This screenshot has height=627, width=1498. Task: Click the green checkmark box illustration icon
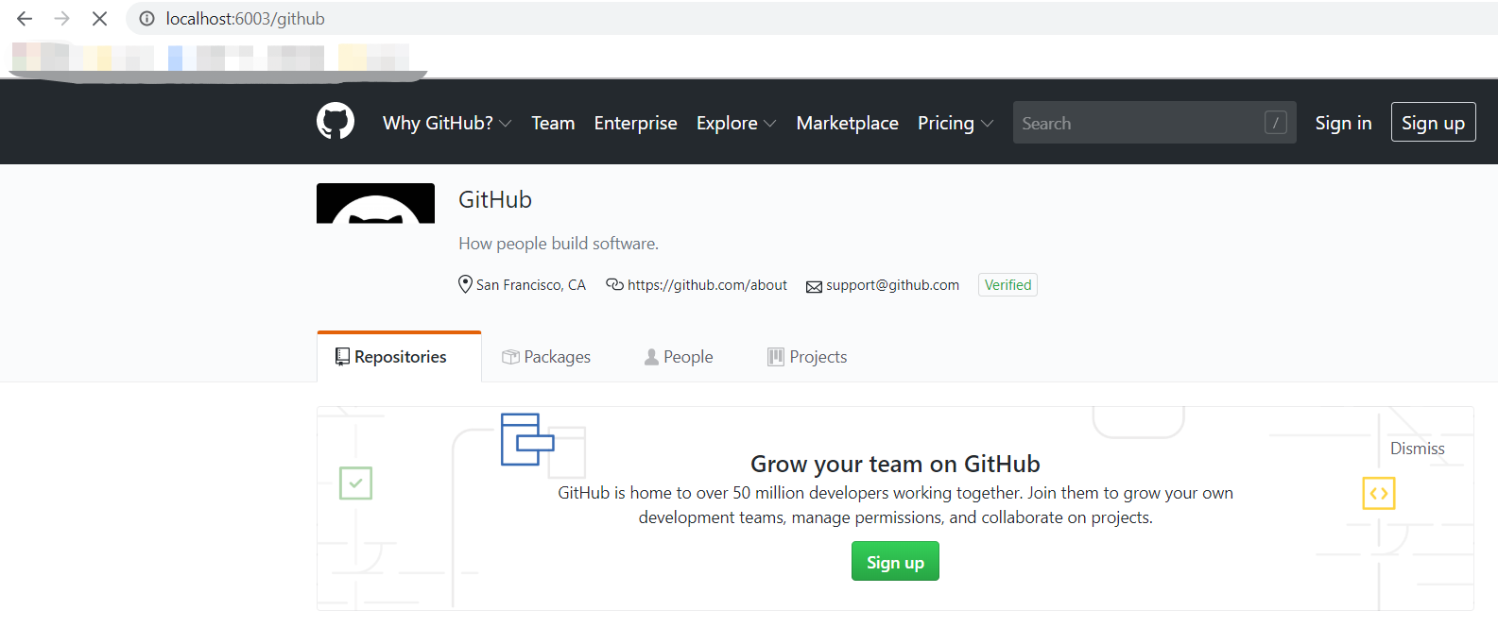pos(355,483)
